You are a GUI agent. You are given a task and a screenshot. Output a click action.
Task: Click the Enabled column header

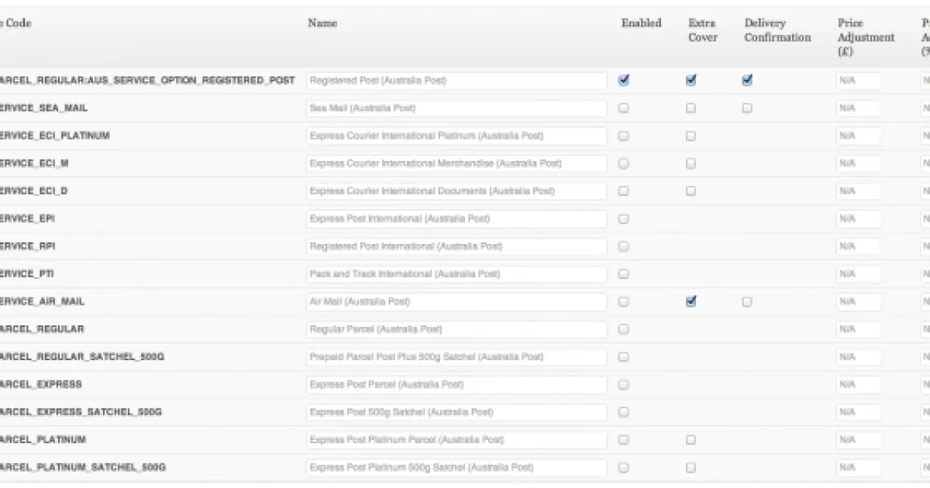641,23
